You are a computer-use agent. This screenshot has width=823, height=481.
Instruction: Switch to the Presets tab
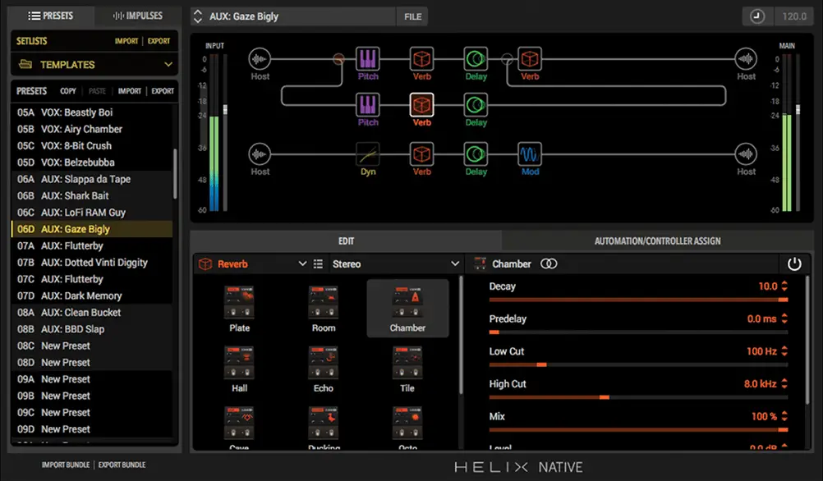point(51,16)
